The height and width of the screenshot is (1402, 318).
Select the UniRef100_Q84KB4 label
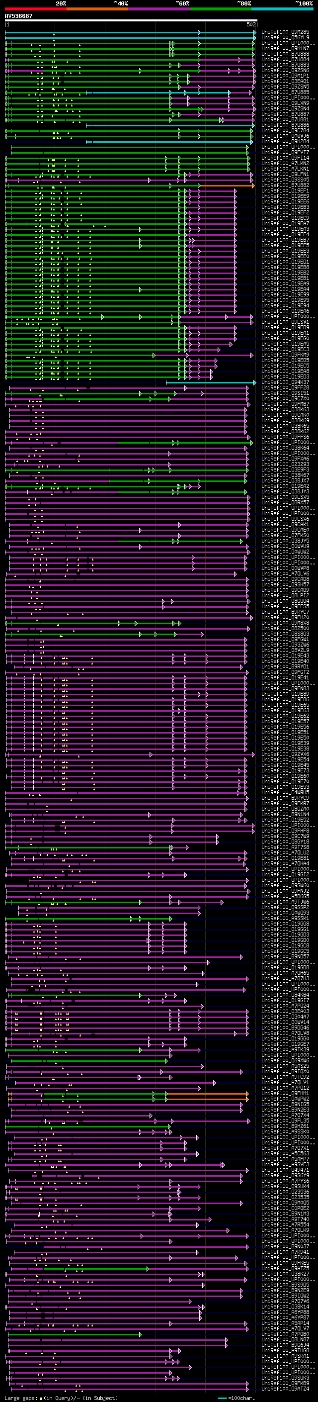285,995
